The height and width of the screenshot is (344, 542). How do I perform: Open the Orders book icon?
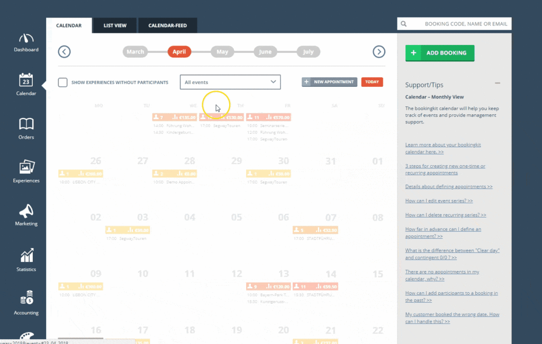tap(26, 124)
